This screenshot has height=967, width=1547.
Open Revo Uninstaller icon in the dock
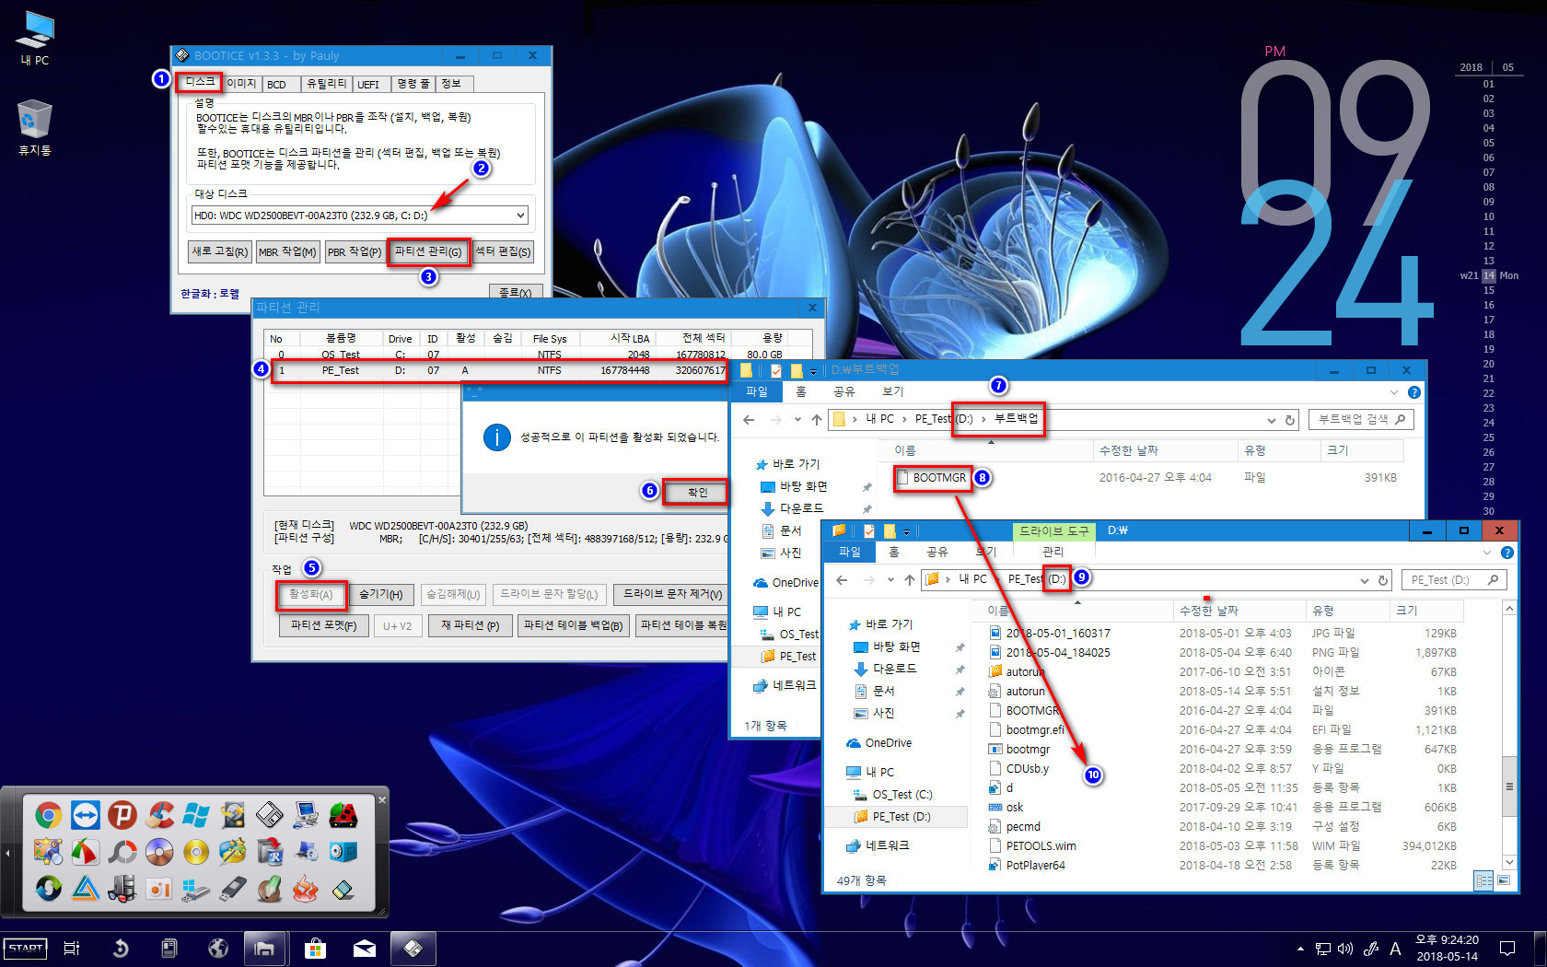pyautogui.click(x=270, y=852)
